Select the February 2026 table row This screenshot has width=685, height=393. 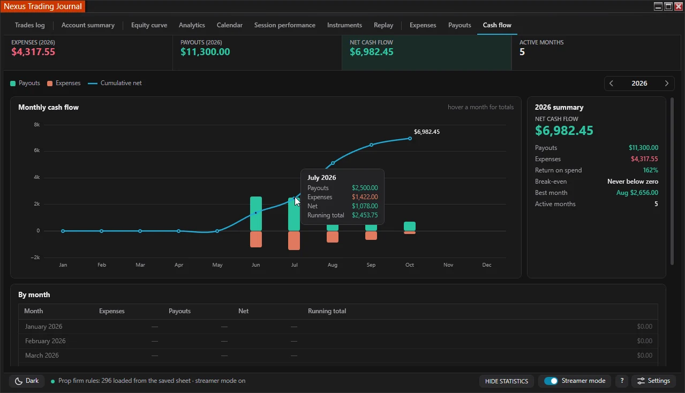click(x=338, y=341)
